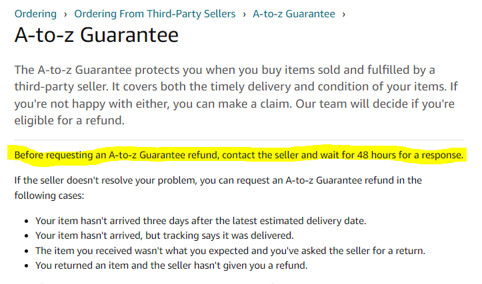Go to Ordering From Third-Party Sellers breadcrumb
Screen dimensions: 482x284
(x=155, y=14)
